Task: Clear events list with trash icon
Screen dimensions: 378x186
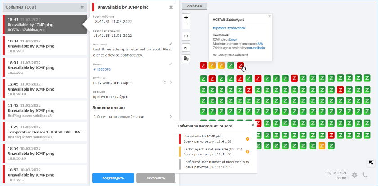Action: coord(82,8)
